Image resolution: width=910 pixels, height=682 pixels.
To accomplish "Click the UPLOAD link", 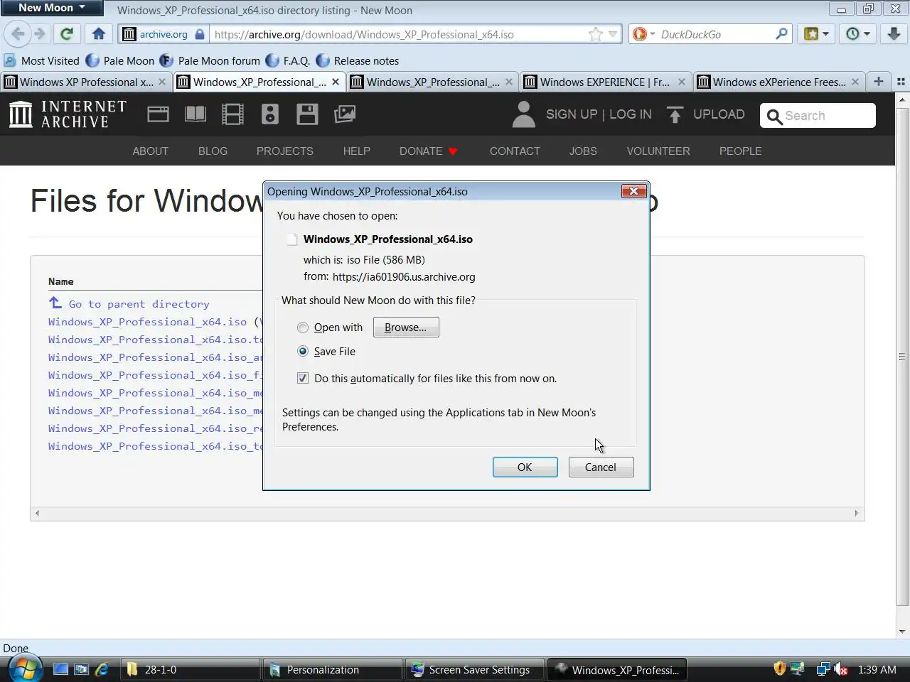I will point(719,114).
